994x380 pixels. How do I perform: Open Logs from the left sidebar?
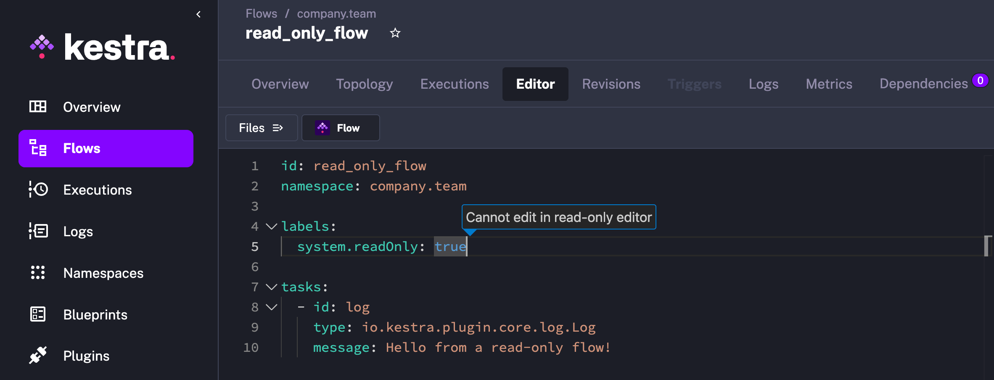[x=38, y=231]
